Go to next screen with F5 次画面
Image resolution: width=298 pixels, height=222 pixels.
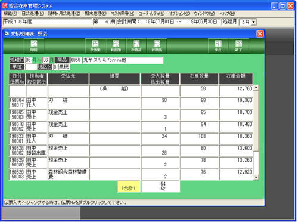pos(95,46)
